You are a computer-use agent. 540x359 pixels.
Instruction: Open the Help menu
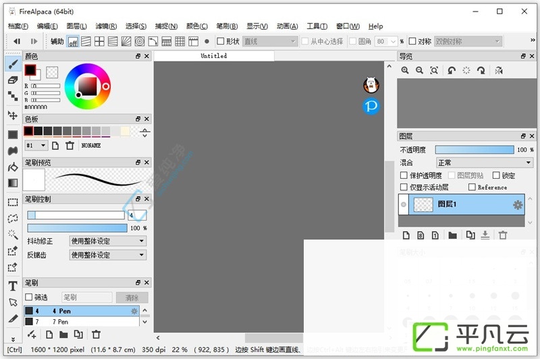[375, 26]
